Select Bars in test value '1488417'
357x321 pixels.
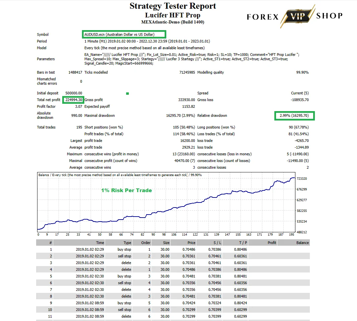(x=75, y=72)
